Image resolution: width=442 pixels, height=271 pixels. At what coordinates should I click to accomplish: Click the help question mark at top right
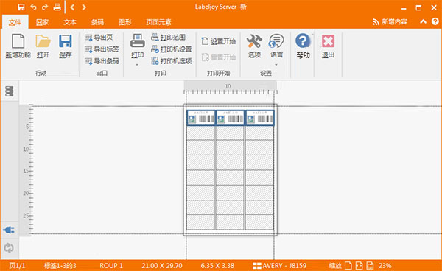(435, 21)
